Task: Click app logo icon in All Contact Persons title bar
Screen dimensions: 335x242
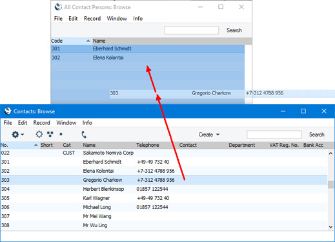Action: pyautogui.click(x=58, y=7)
